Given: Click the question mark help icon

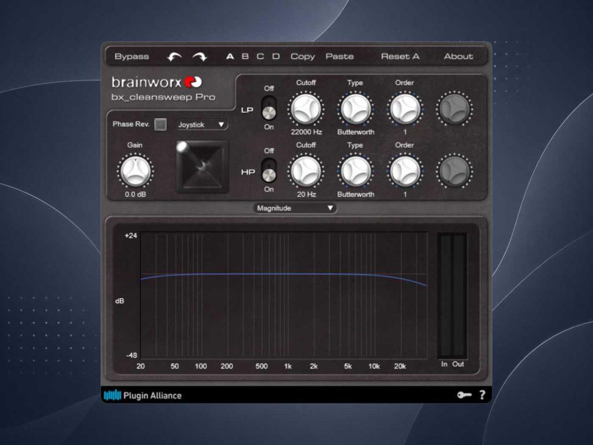Looking at the screenshot, I should coord(482,395).
